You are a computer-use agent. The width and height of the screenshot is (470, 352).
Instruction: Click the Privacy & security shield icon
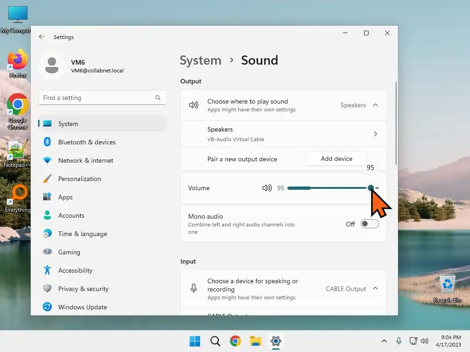pyautogui.click(x=47, y=289)
